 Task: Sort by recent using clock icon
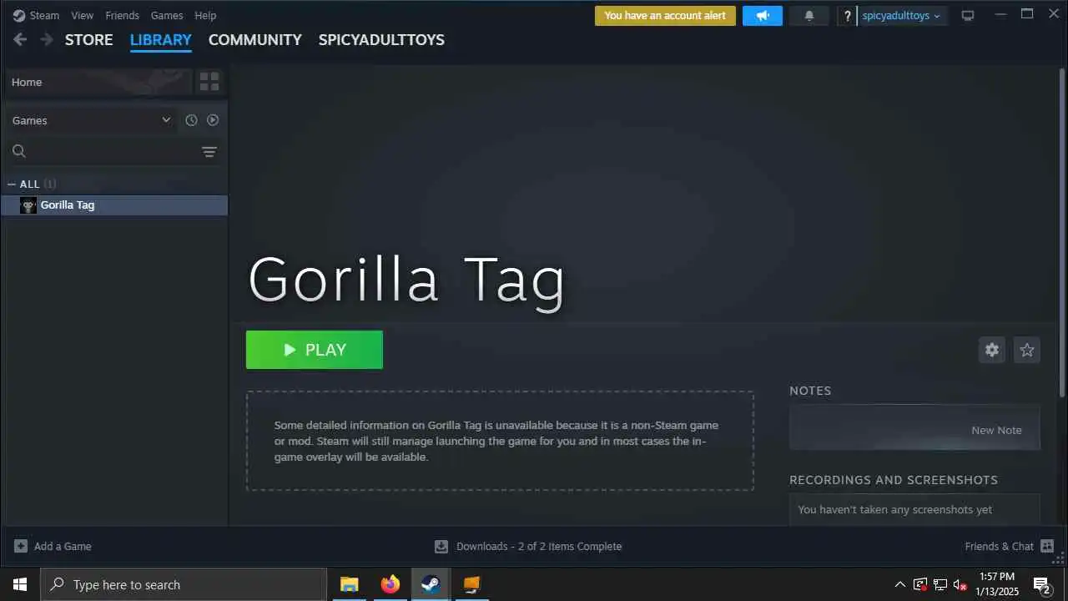pyautogui.click(x=191, y=120)
